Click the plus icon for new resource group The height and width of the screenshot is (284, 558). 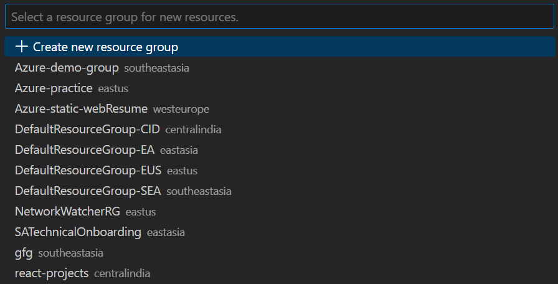pos(22,47)
